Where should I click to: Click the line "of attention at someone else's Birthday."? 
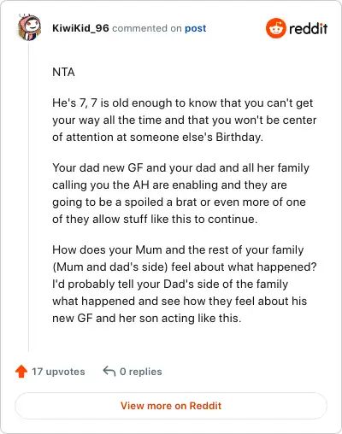(157, 137)
